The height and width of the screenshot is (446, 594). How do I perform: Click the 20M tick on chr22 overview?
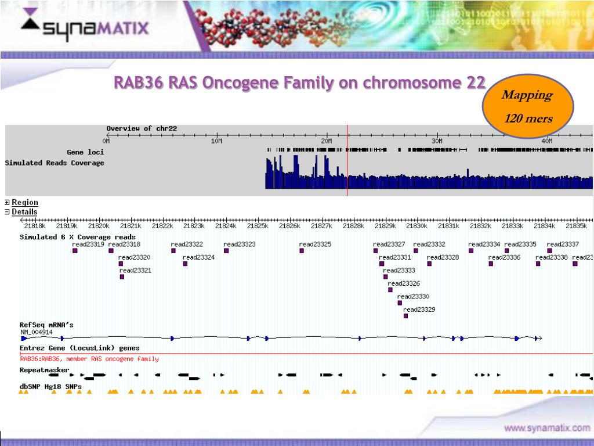coord(327,141)
